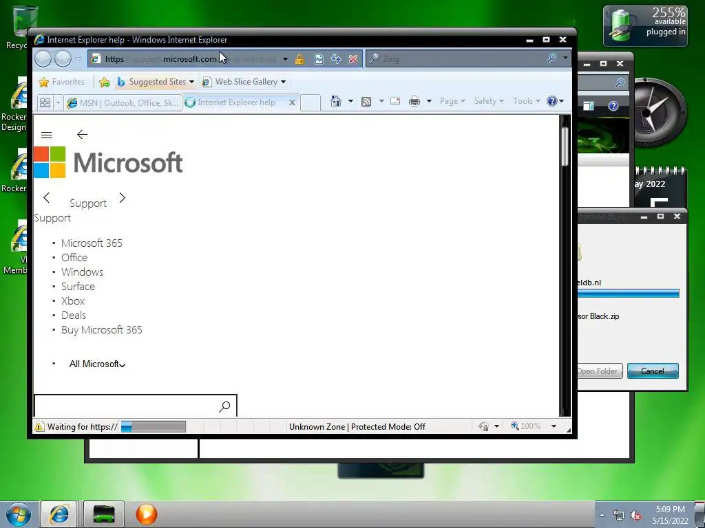Screen dimensions: 705x528
Task: Click Cancel in the download dialog
Action: point(653,371)
